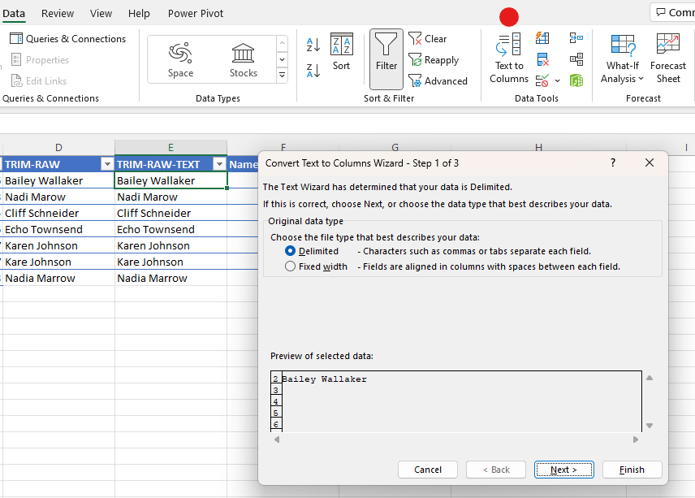
Task: Reapply the filter
Action: 434,60
